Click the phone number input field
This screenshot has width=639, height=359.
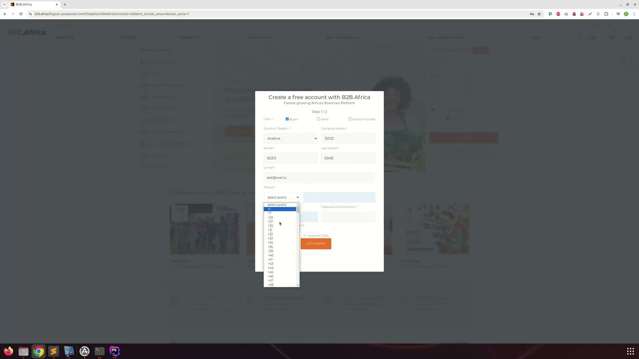pos(339,197)
